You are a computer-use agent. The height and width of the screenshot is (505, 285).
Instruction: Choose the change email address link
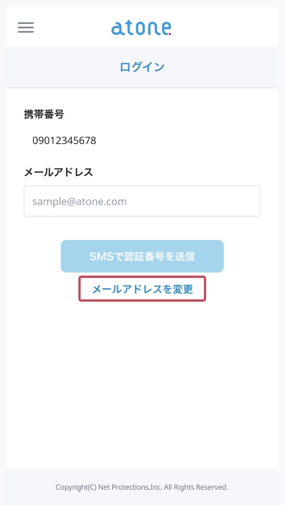[142, 289]
